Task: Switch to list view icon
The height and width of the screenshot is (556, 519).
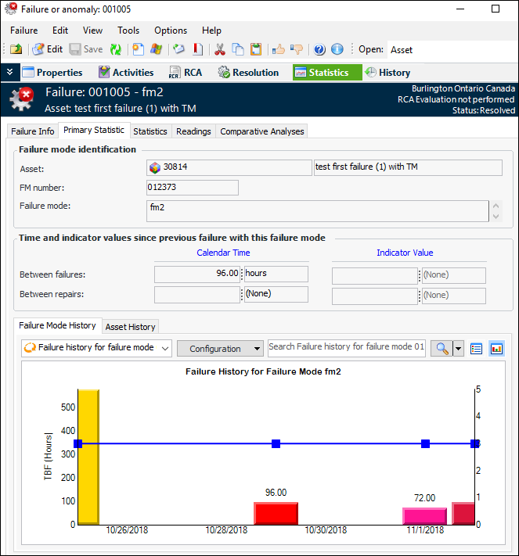Action: (477, 348)
